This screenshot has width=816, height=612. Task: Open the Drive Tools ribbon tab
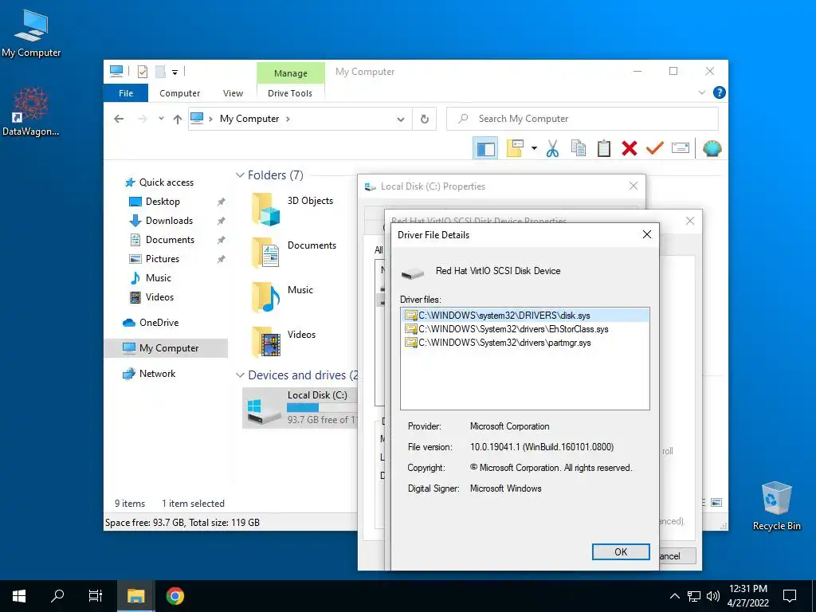(x=290, y=93)
